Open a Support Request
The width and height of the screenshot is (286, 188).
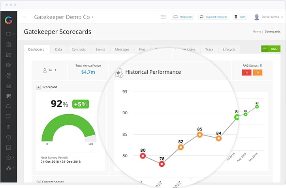[x=213, y=17]
